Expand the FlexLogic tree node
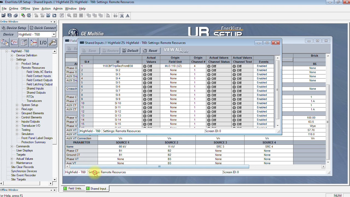350x197 pixels. click(x=17, y=109)
